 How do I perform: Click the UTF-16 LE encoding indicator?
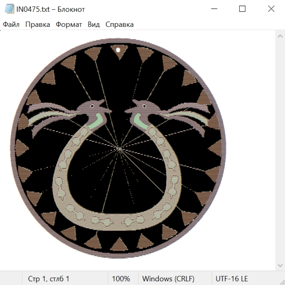(x=232, y=279)
